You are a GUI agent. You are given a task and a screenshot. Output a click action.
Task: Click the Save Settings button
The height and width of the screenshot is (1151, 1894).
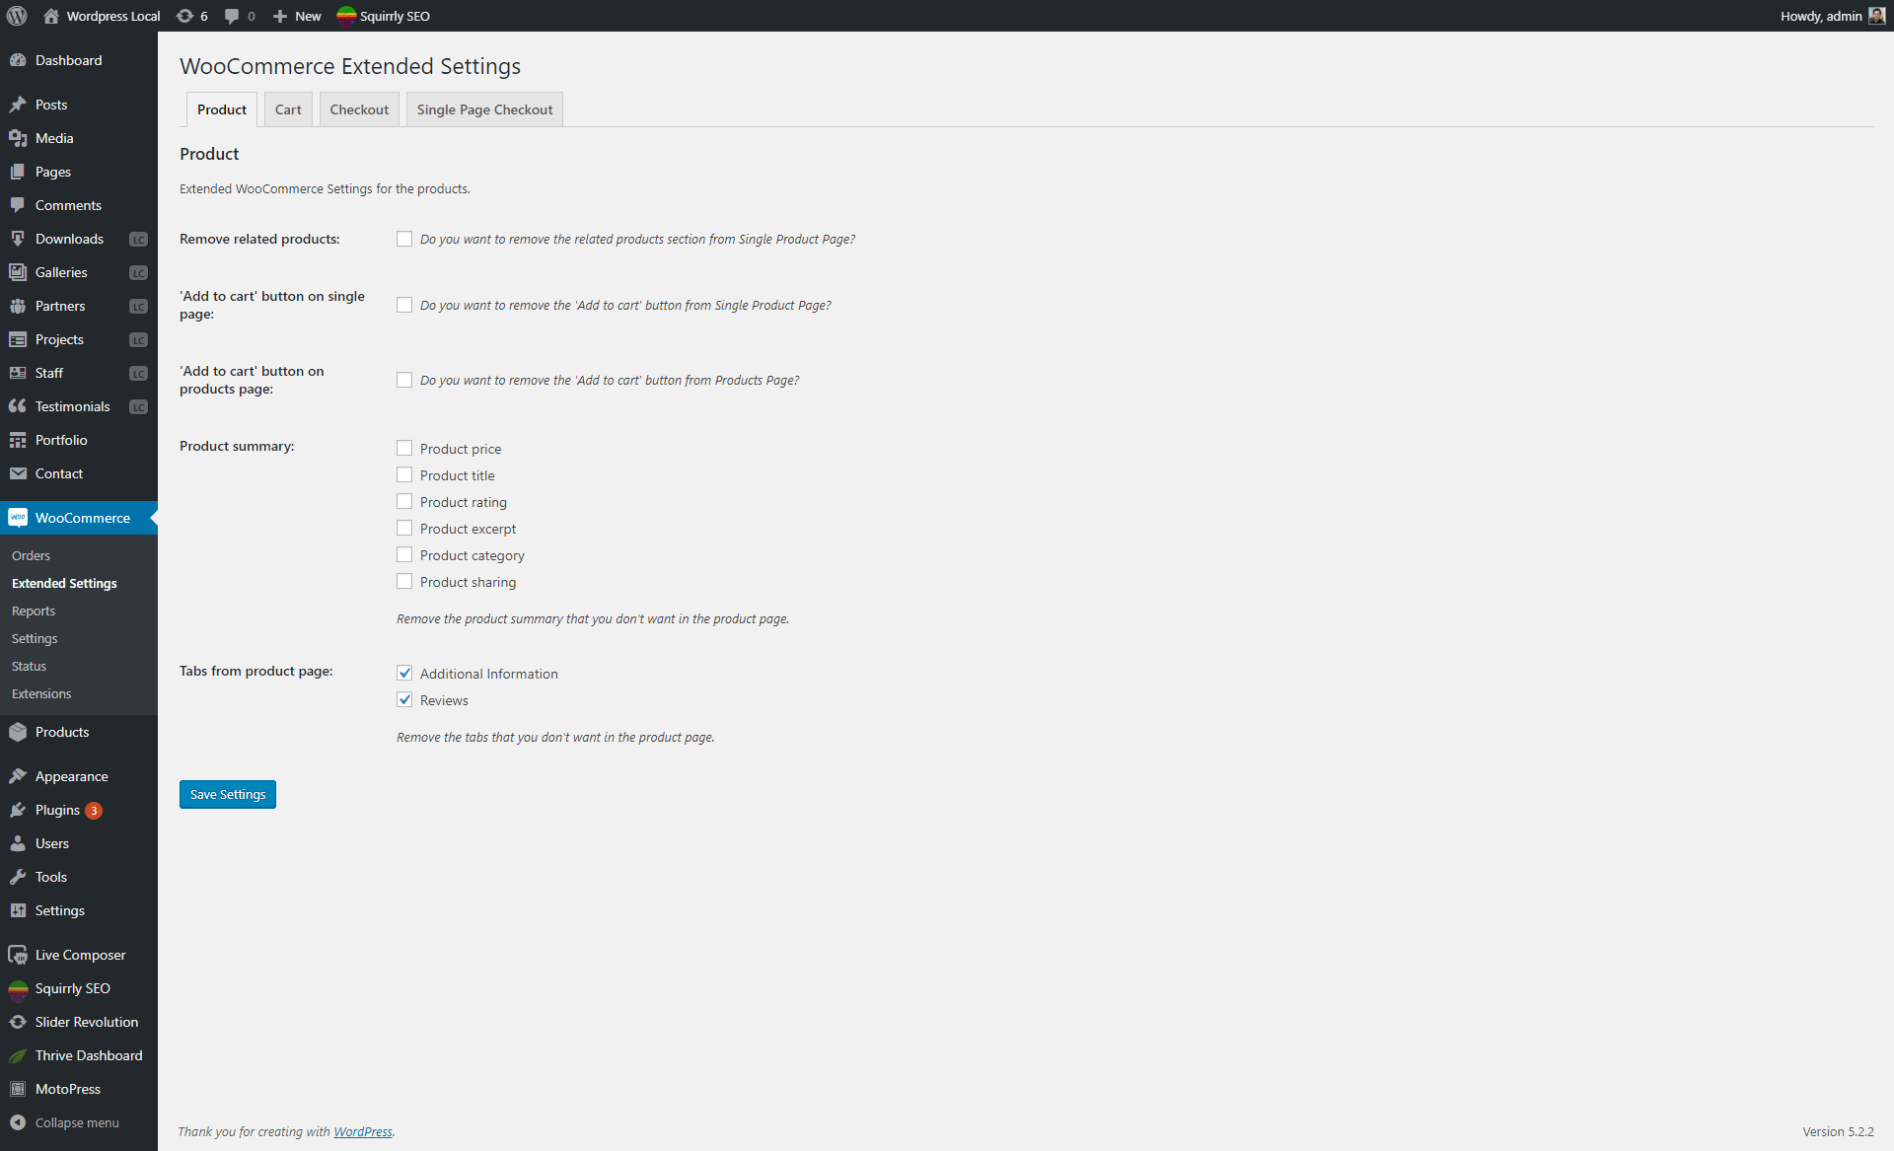coord(228,794)
